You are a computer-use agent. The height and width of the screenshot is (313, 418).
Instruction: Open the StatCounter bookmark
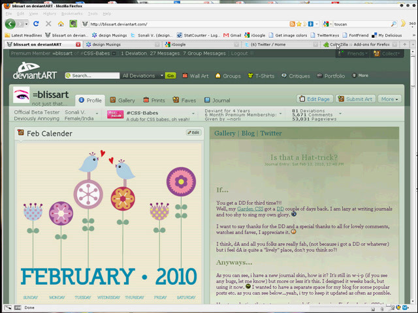[x=199, y=35]
